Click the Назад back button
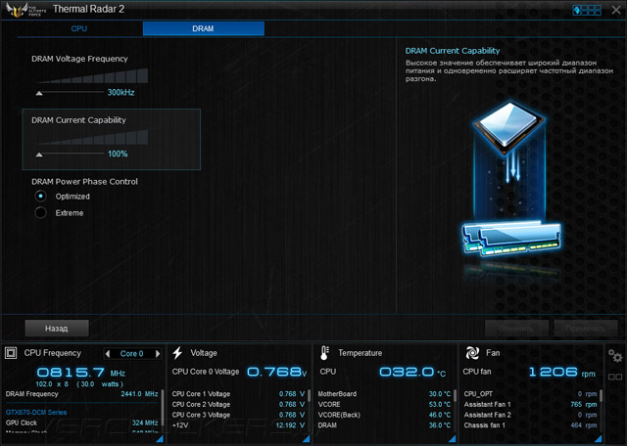 pyautogui.click(x=57, y=329)
